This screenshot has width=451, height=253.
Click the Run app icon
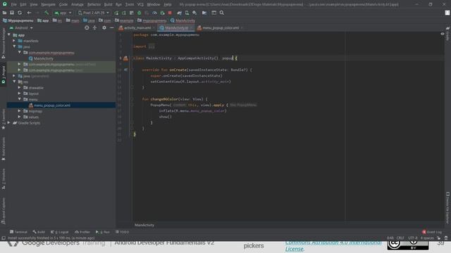coord(116,13)
